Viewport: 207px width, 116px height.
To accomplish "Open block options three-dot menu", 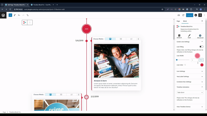I will pyautogui.click(x=30, y=23).
